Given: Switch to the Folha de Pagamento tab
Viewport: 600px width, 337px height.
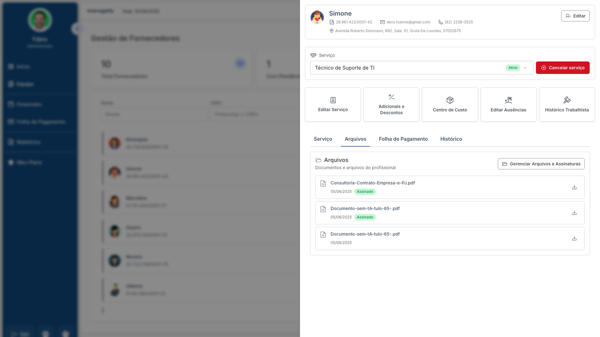Looking at the screenshot, I should coord(403,139).
